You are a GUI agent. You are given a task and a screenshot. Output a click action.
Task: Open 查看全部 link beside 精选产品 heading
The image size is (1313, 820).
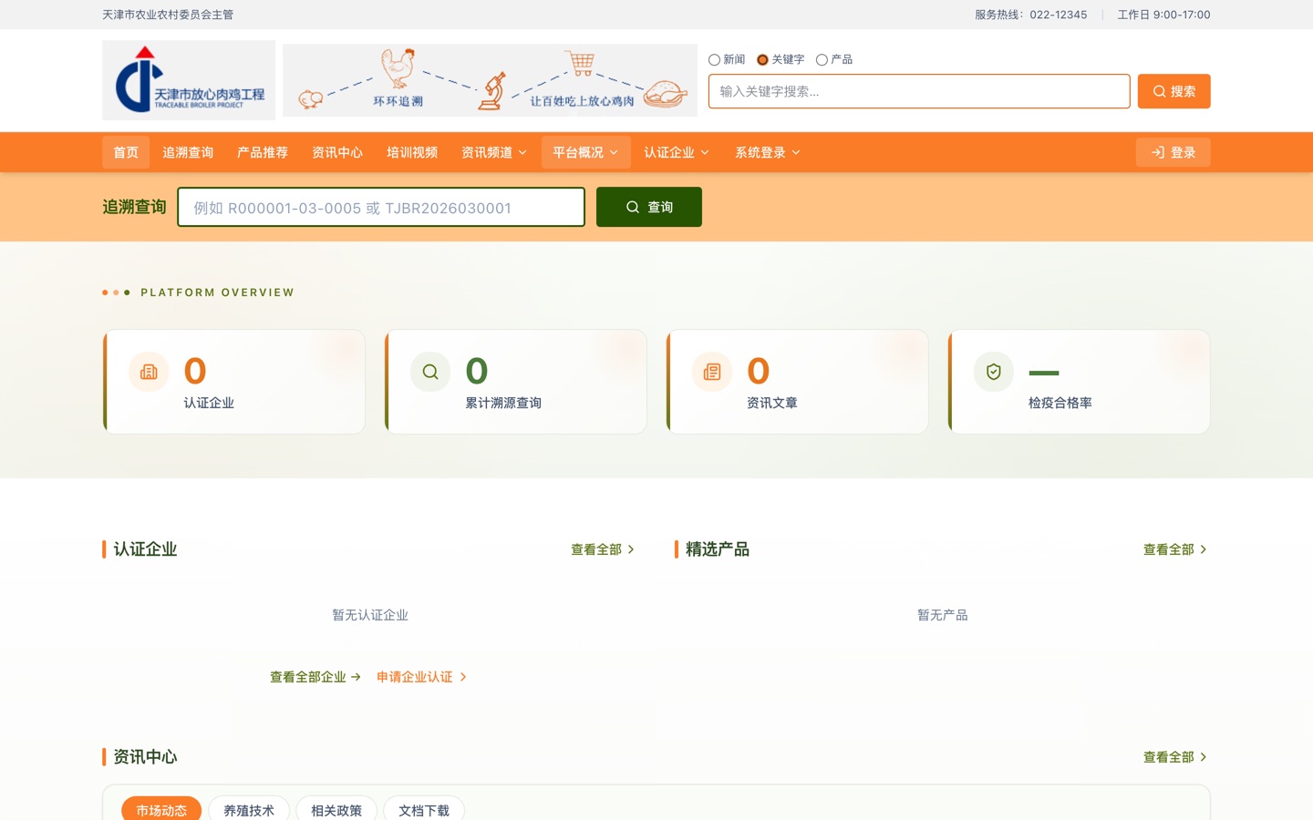click(x=1175, y=549)
